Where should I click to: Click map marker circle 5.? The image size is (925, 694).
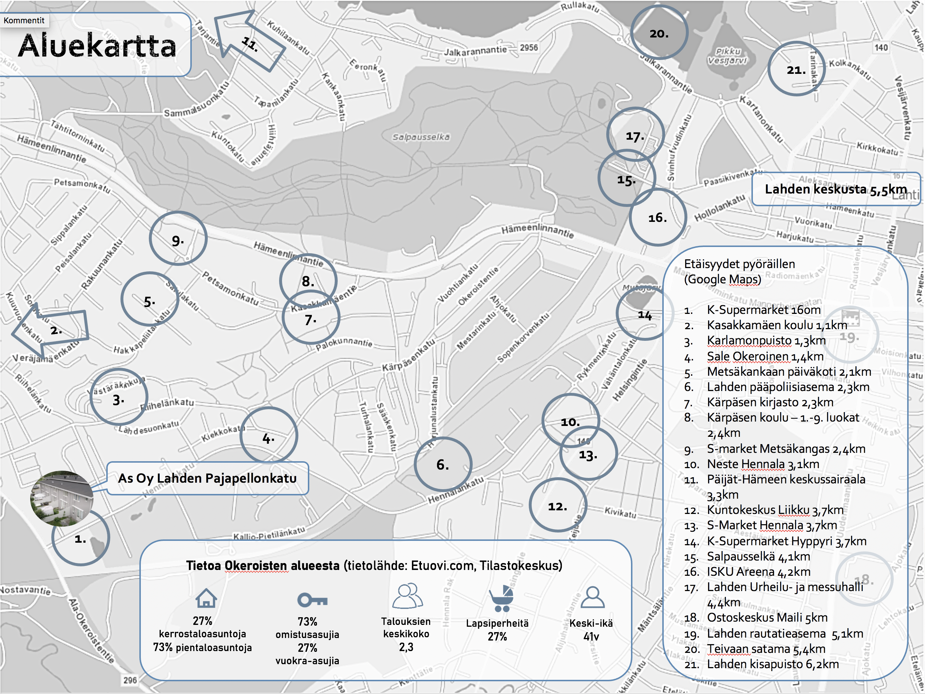point(150,299)
